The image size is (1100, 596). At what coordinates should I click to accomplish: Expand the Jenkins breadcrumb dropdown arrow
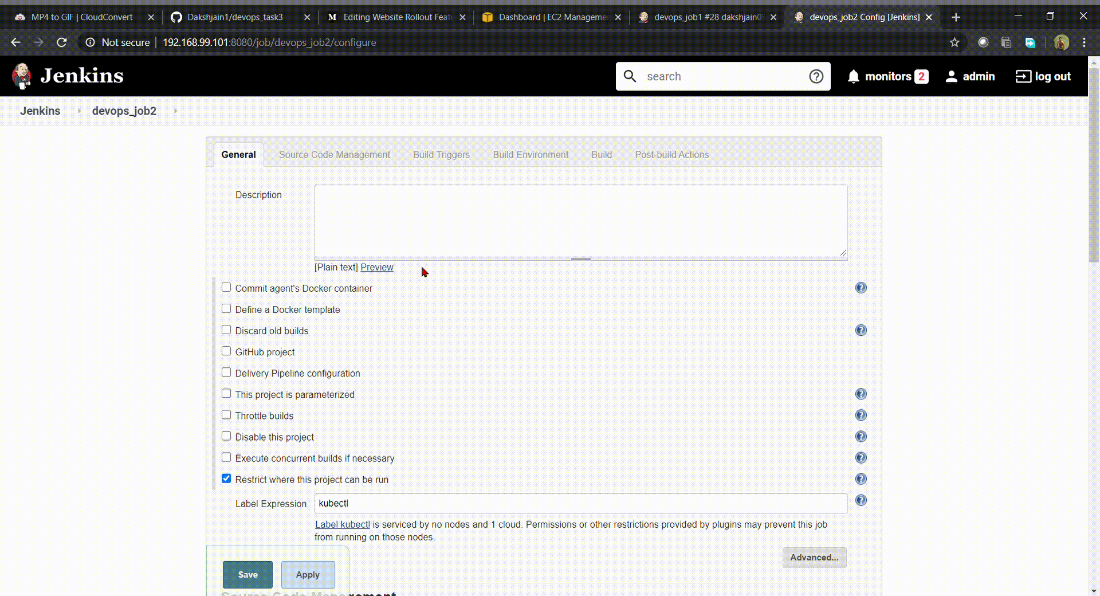(79, 111)
